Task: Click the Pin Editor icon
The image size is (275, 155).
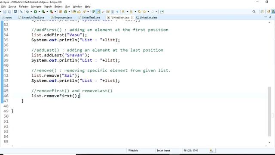Action: 162,12
